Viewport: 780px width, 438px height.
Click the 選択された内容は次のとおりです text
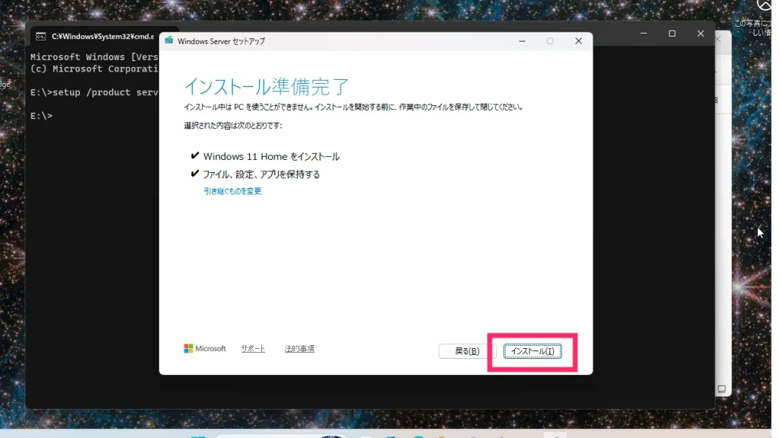click(x=233, y=126)
